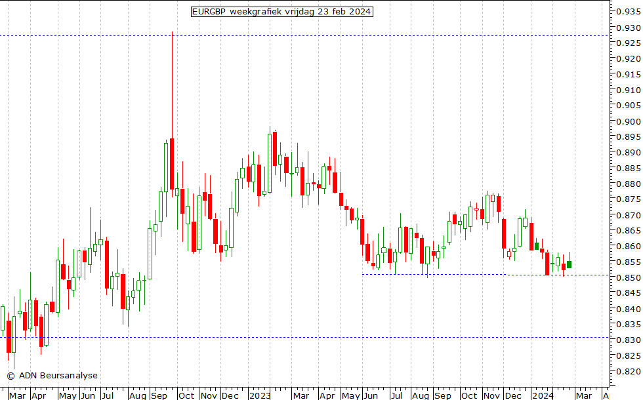Image resolution: width=643 pixels, height=400 pixels.
Task: Click the 0.900 price axis label
Action: 629,121
